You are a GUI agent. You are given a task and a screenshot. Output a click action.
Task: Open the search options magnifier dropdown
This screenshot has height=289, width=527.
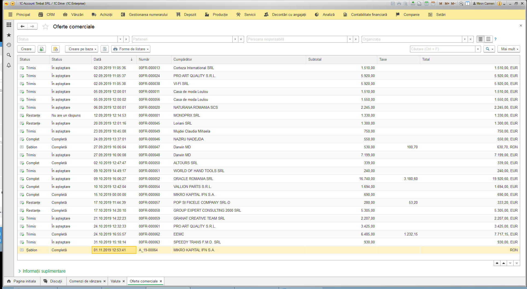[x=489, y=49]
